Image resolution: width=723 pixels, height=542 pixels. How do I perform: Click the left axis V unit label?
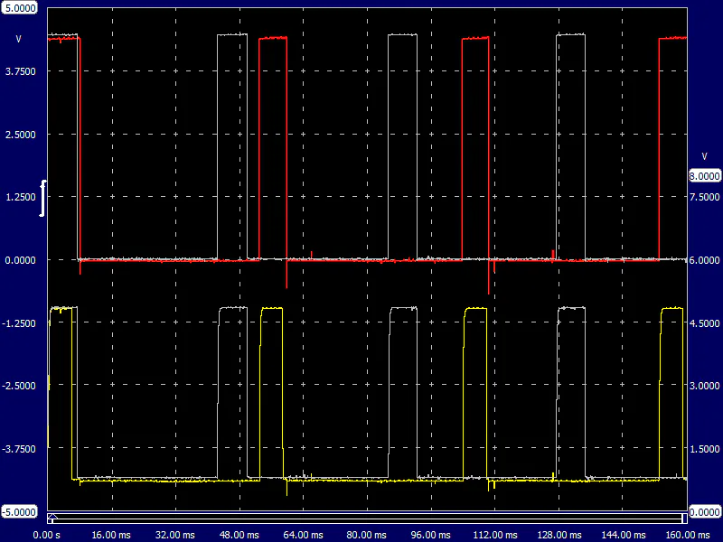19,39
